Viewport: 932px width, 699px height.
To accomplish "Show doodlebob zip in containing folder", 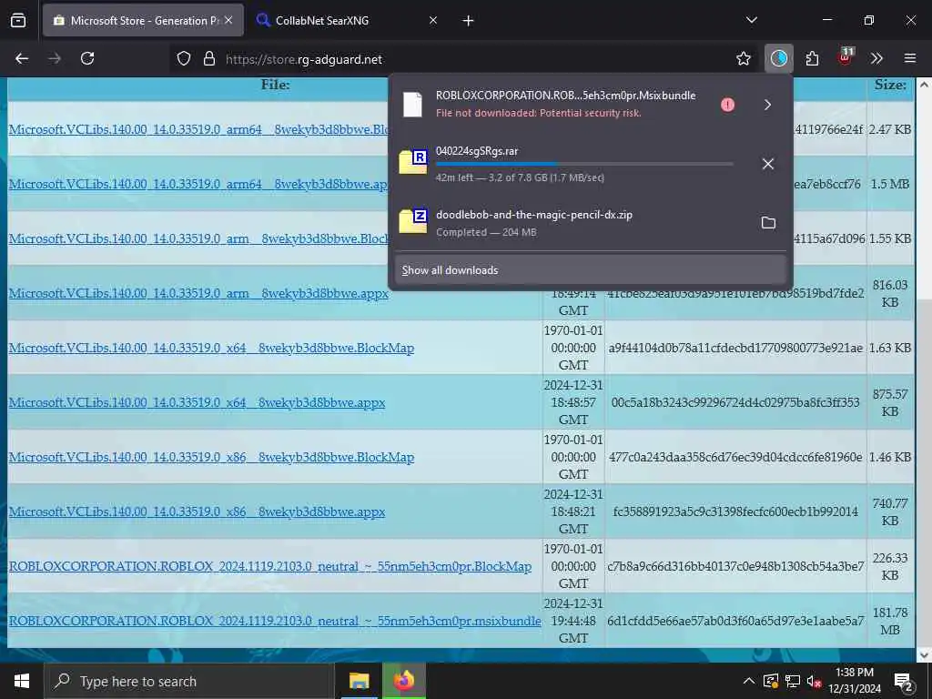I will coord(768,223).
